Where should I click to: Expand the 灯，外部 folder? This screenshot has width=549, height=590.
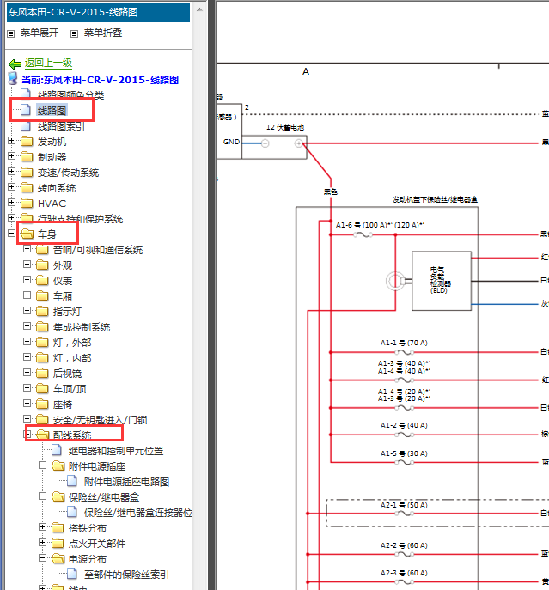coord(27,341)
